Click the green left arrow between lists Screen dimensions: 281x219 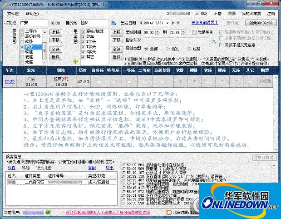(76, 61)
